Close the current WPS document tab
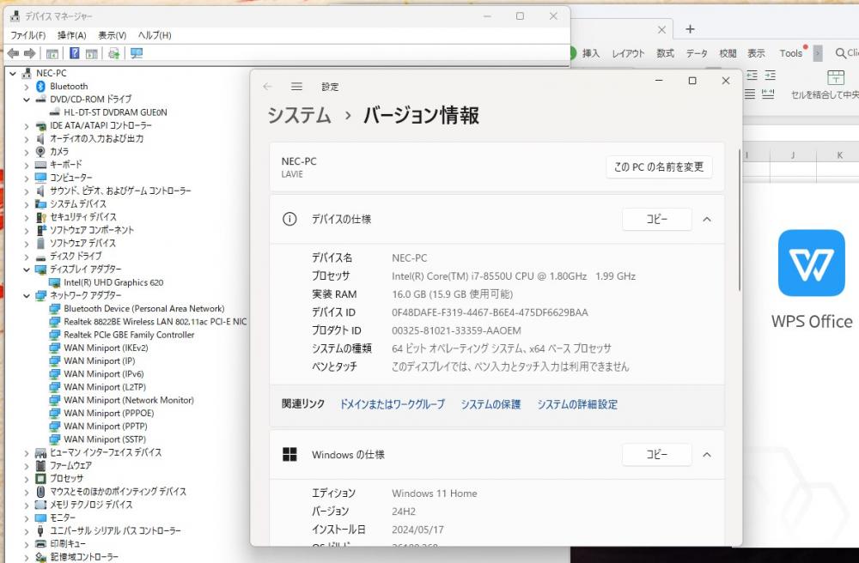Viewport: 859px width, 563px height. click(661, 29)
